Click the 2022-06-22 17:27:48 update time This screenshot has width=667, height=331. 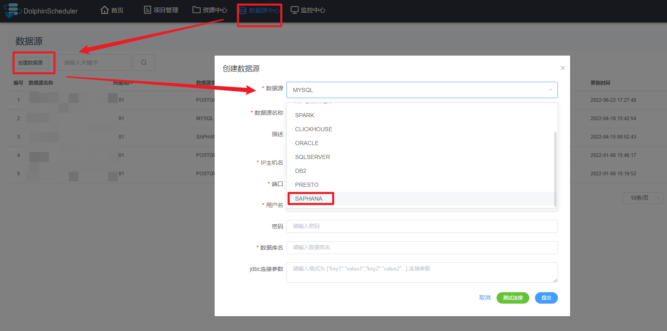pyautogui.click(x=613, y=100)
